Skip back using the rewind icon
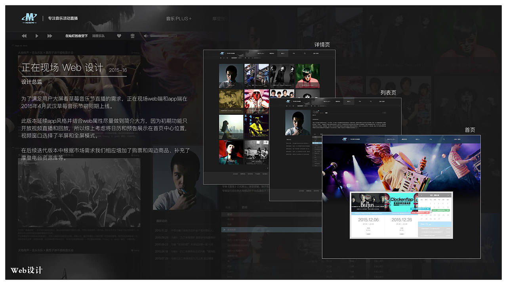 point(24,36)
